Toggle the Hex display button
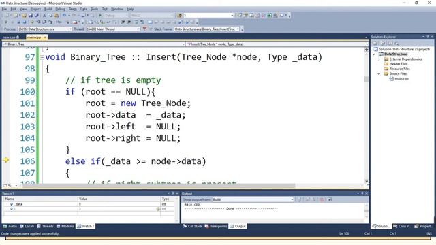 (59, 22)
